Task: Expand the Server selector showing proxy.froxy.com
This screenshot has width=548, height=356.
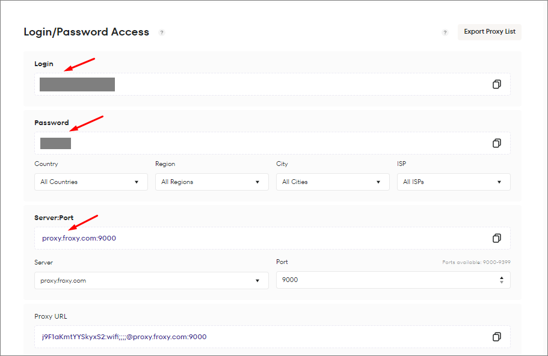Action: click(151, 280)
